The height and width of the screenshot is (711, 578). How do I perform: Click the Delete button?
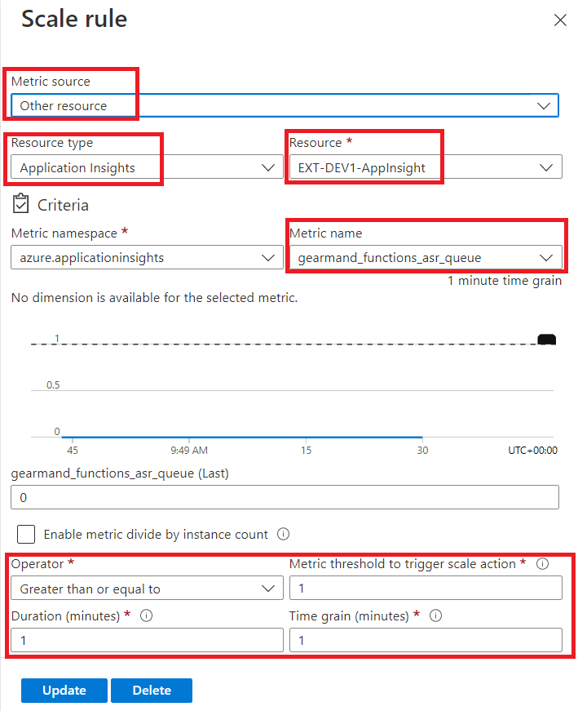coord(152,690)
